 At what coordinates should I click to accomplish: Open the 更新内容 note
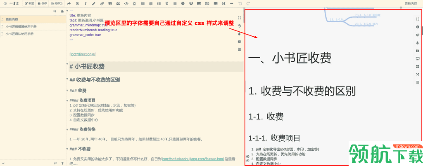click(x=33, y=19)
